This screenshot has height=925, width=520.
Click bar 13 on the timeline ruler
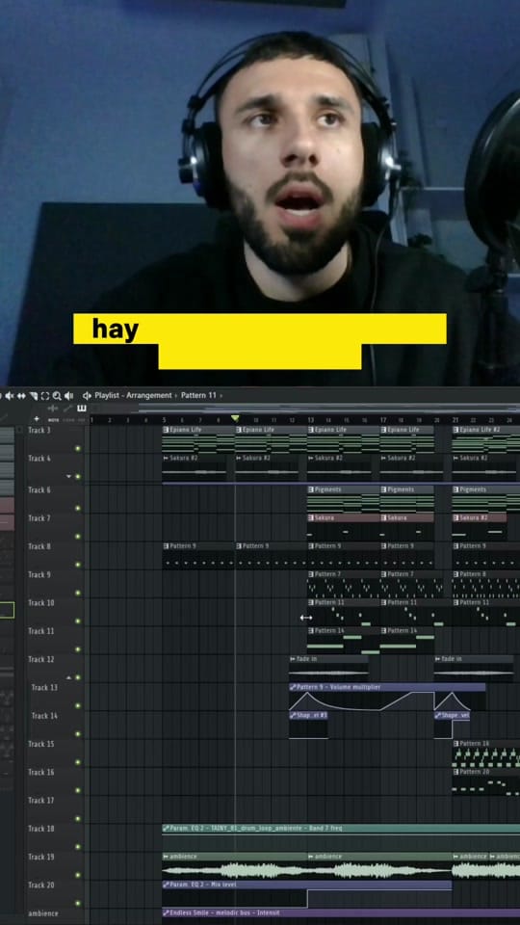pos(310,420)
